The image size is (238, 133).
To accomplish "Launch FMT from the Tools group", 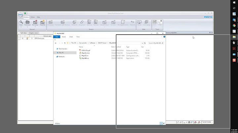I will click(x=160, y=23).
